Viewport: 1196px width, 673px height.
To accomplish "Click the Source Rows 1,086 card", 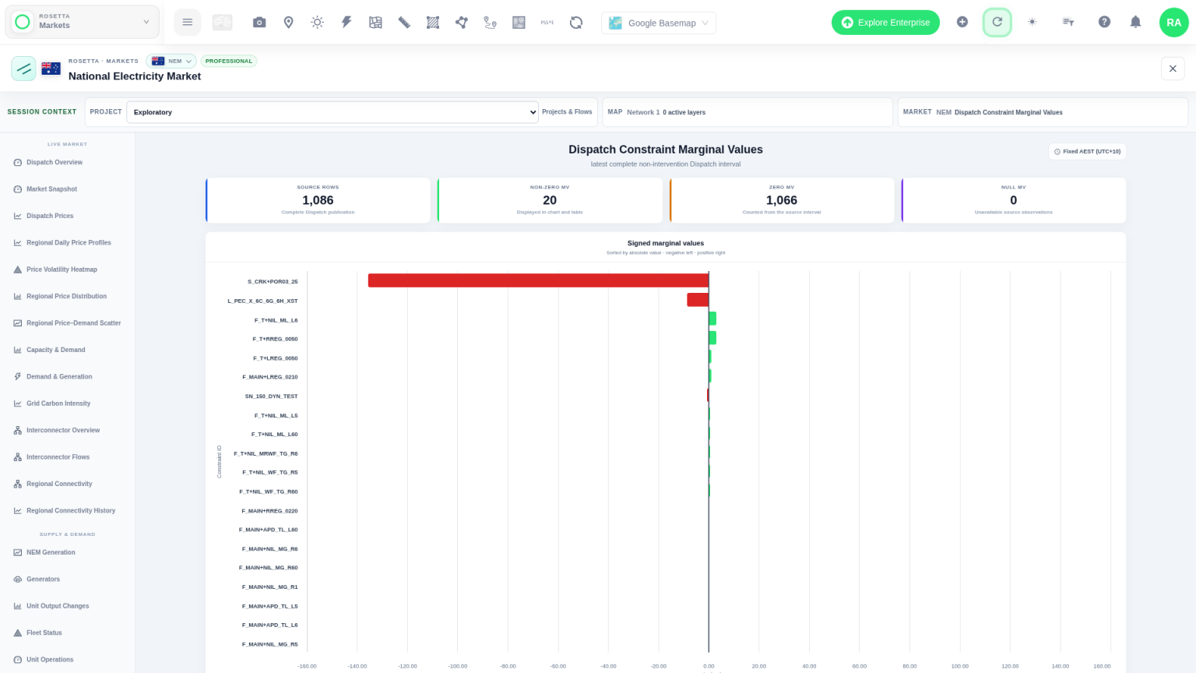I will tap(318, 200).
